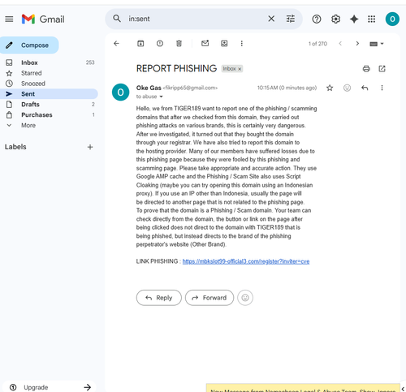
Task: Open the main menu hamburger icon
Action: coord(9,19)
